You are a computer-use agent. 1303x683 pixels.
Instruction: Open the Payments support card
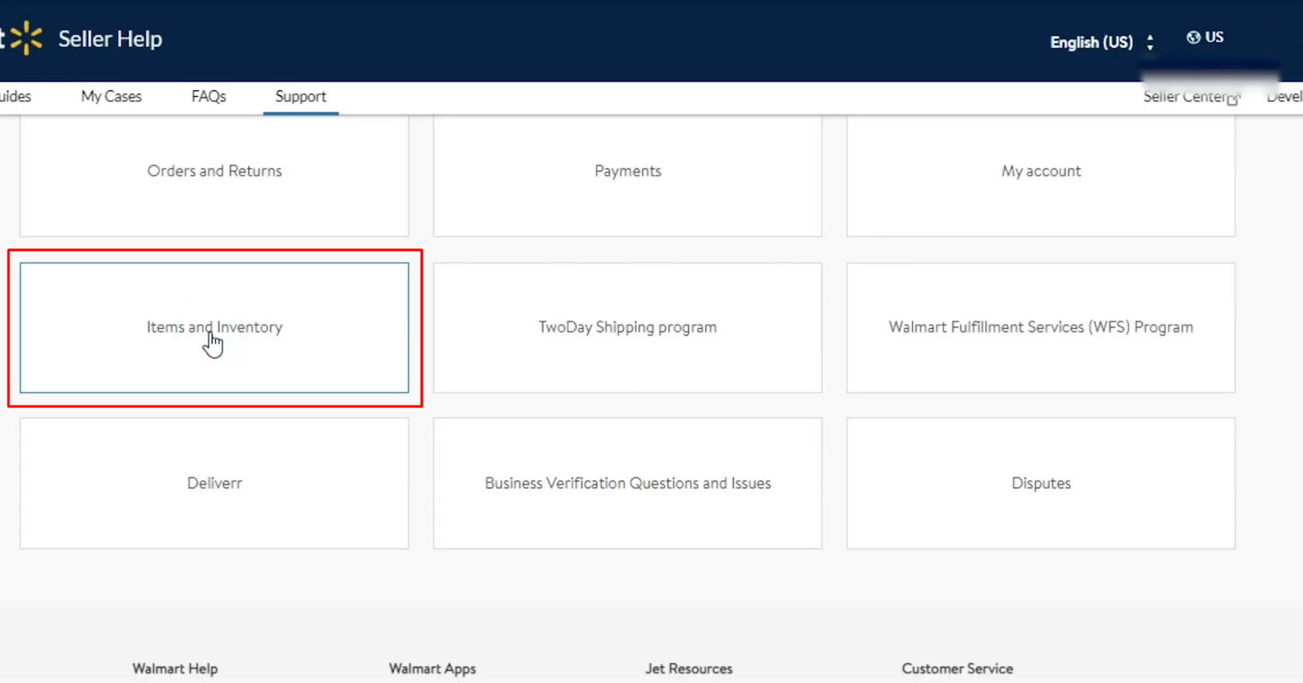628,175
